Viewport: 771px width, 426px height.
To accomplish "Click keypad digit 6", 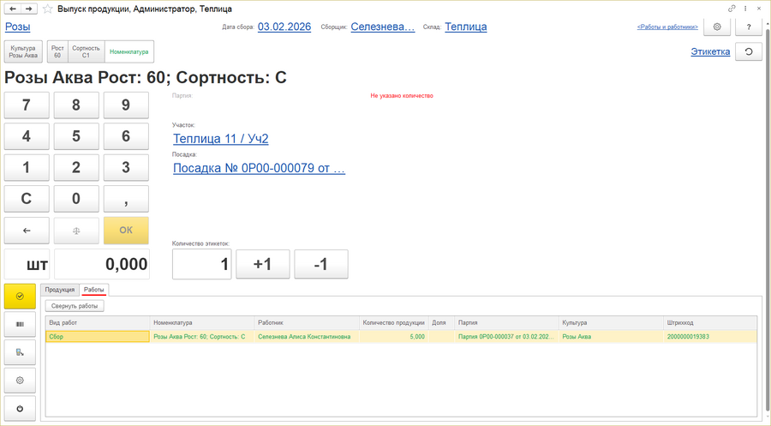I will (126, 136).
